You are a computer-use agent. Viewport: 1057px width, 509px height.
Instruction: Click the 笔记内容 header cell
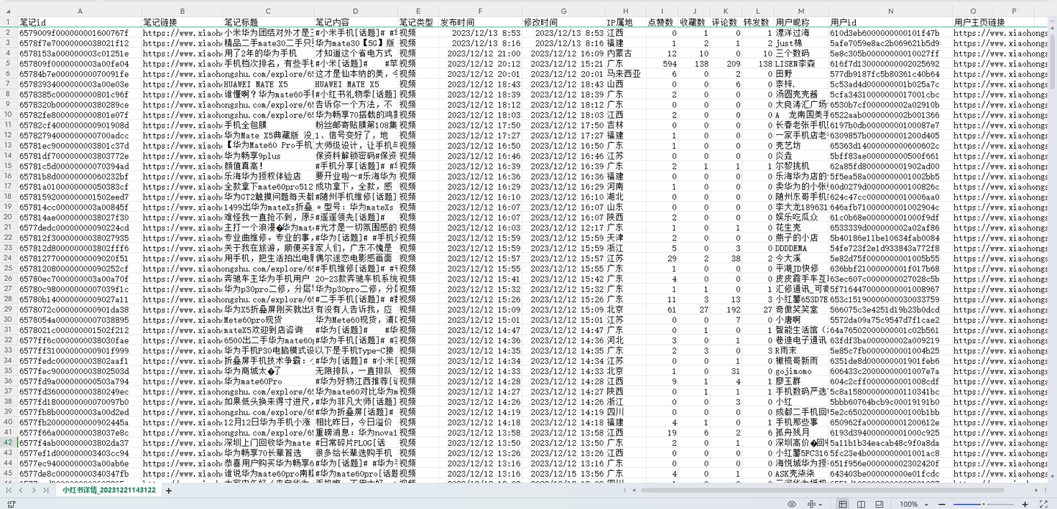(x=356, y=23)
